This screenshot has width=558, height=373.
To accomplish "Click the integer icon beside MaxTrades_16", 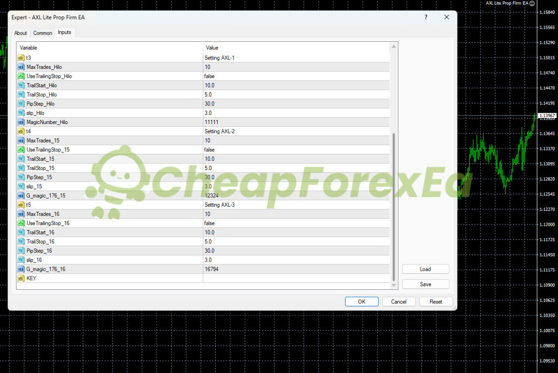I will point(21,214).
